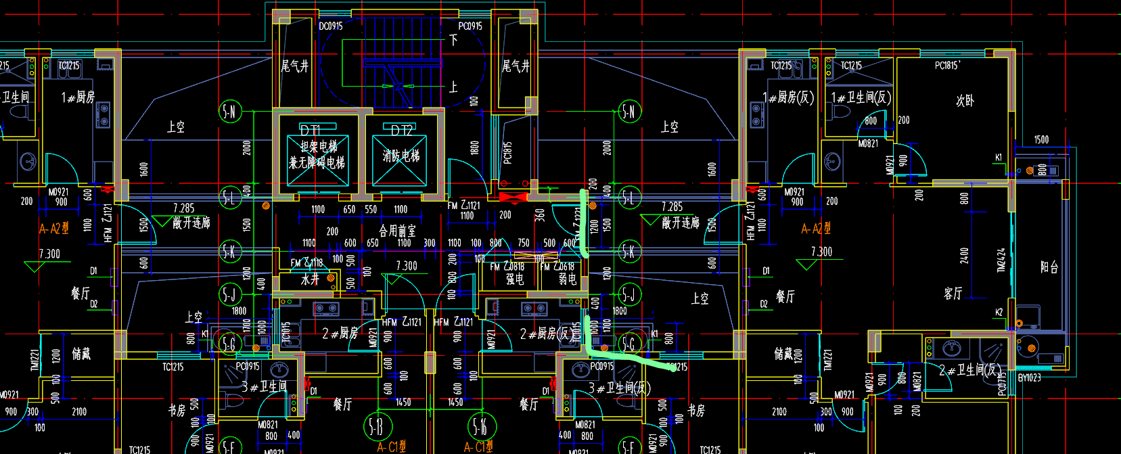Click the 5-13 axis bubble
The height and width of the screenshot is (454, 1121).
tap(377, 426)
